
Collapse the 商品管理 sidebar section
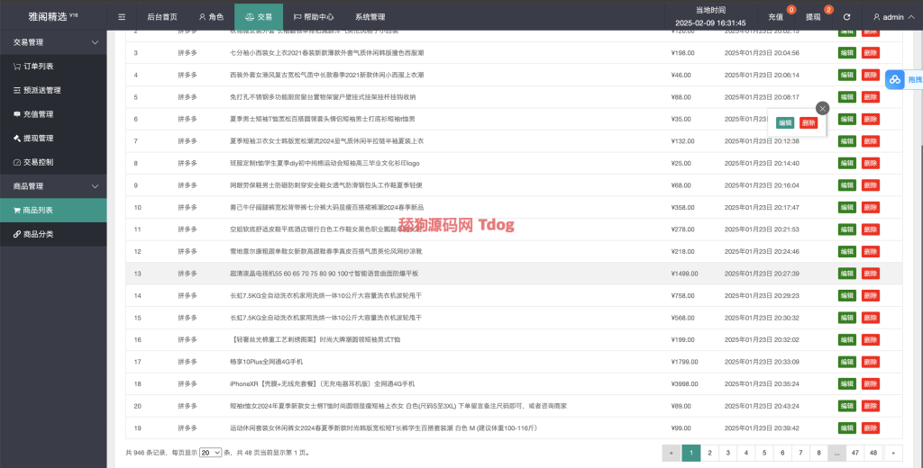(x=96, y=186)
